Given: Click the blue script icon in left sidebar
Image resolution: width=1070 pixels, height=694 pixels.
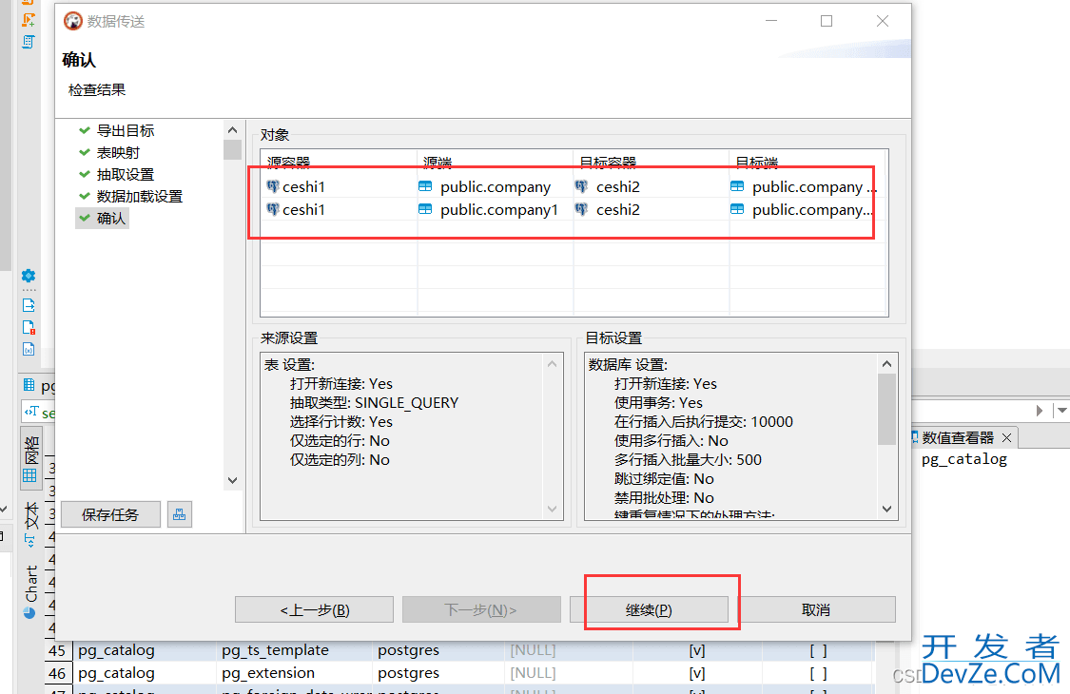Looking at the screenshot, I should (29, 43).
